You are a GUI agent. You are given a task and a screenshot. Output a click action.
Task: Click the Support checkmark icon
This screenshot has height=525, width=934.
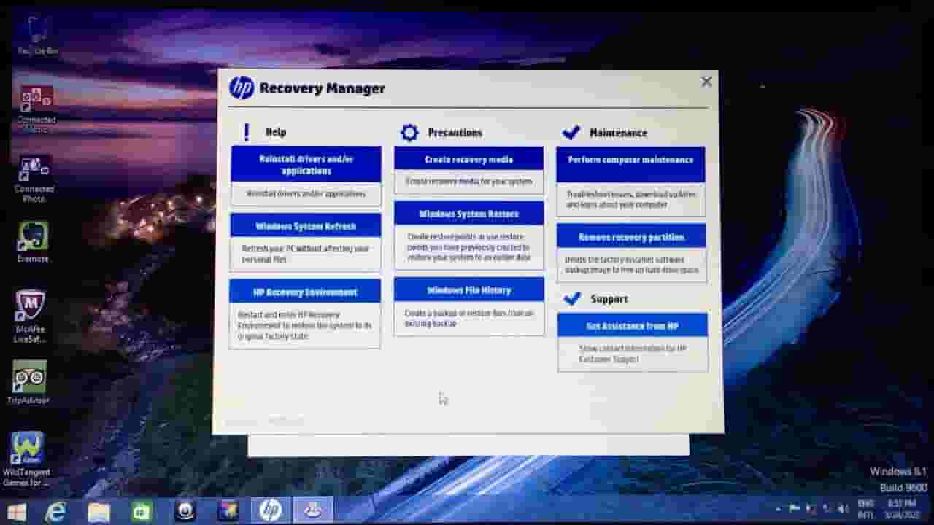pyautogui.click(x=573, y=298)
